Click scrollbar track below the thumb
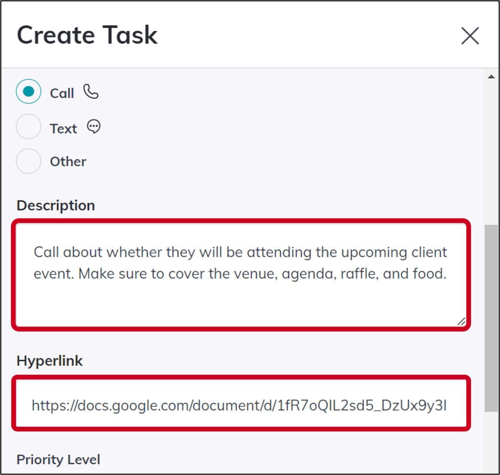The image size is (500, 475). (x=491, y=441)
